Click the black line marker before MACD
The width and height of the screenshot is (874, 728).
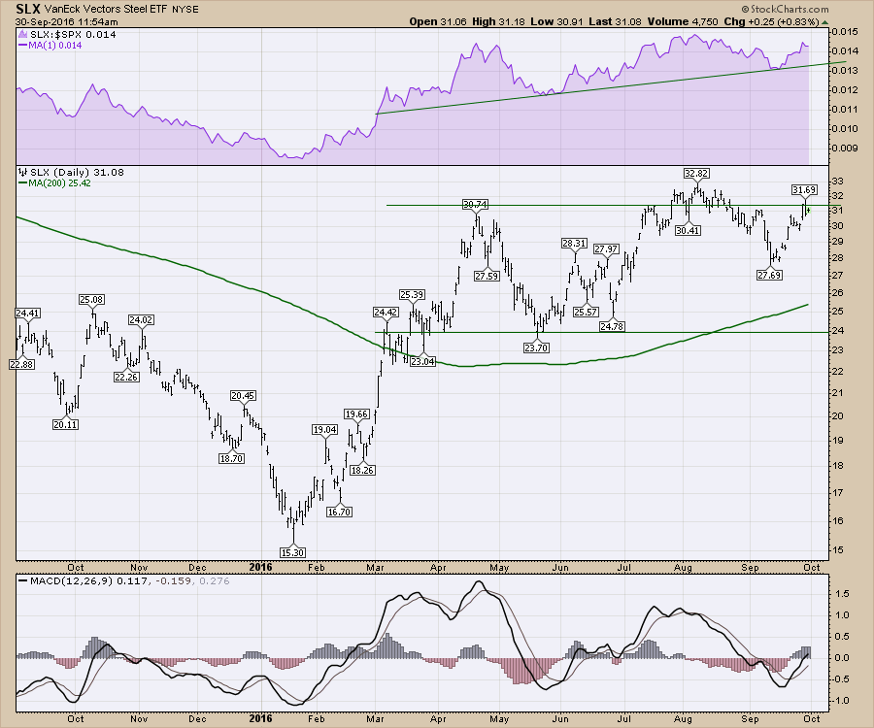click(23, 581)
